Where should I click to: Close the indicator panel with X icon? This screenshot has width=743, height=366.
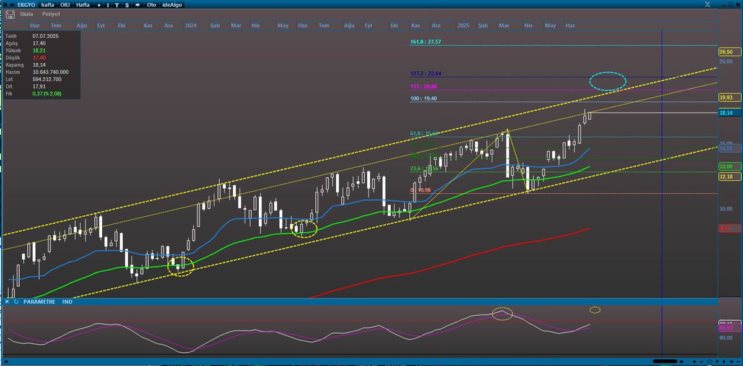[7, 302]
